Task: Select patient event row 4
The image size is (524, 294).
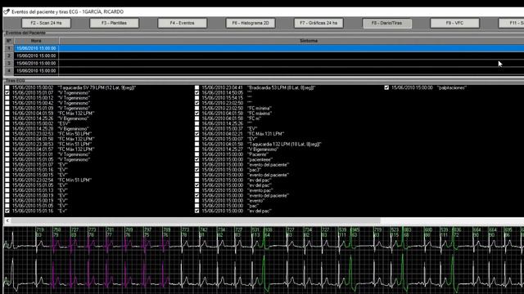Action: click(x=264, y=71)
